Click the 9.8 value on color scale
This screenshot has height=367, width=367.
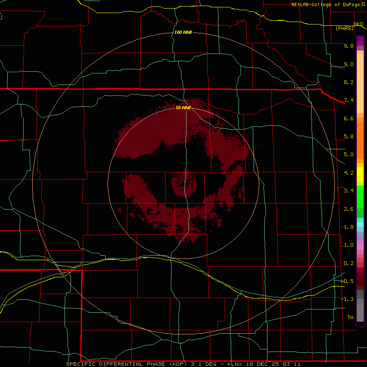[x=349, y=46]
